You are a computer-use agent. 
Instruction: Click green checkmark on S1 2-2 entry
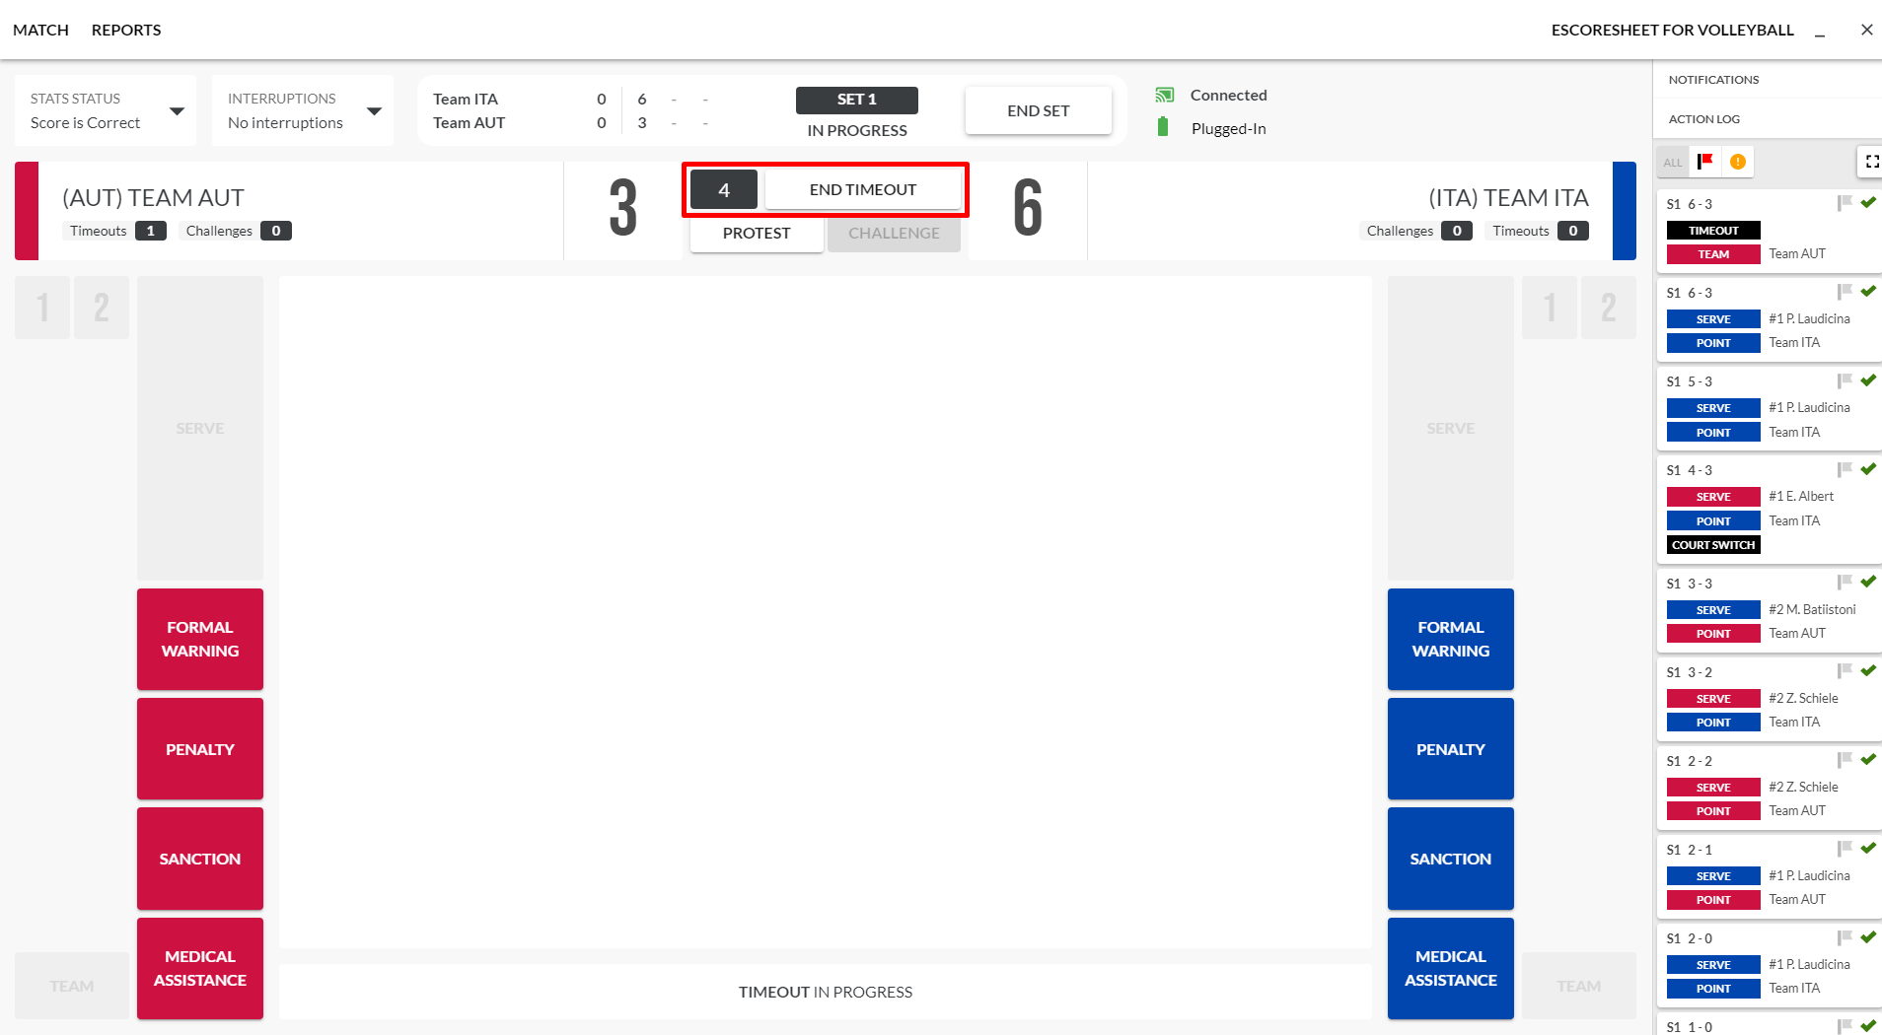coord(1868,759)
